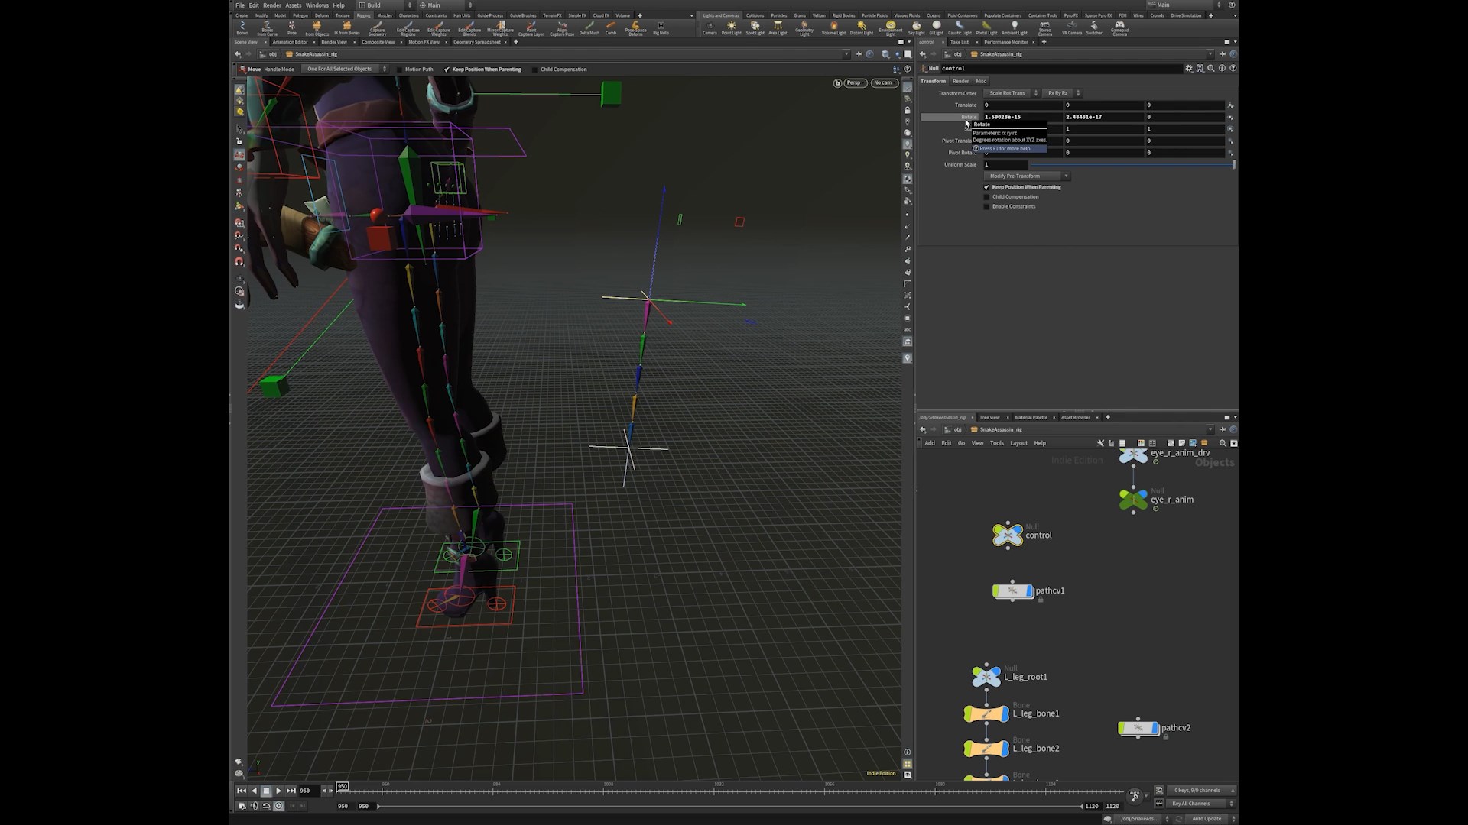Adjust the Uniform Scale slider
1468x825 pixels.
[x=1132, y=164]
